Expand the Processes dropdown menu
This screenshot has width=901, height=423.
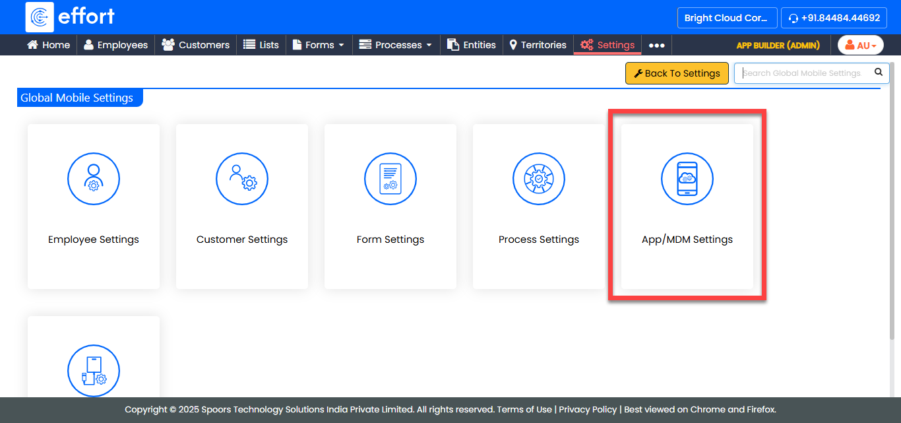pos(395,46)
